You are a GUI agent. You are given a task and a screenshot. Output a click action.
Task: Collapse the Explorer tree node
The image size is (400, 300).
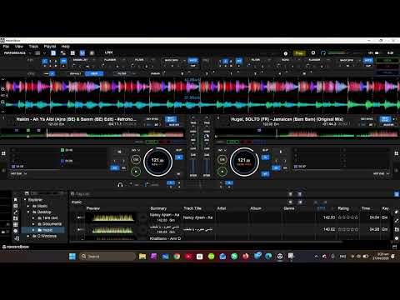tap(25, 200)
